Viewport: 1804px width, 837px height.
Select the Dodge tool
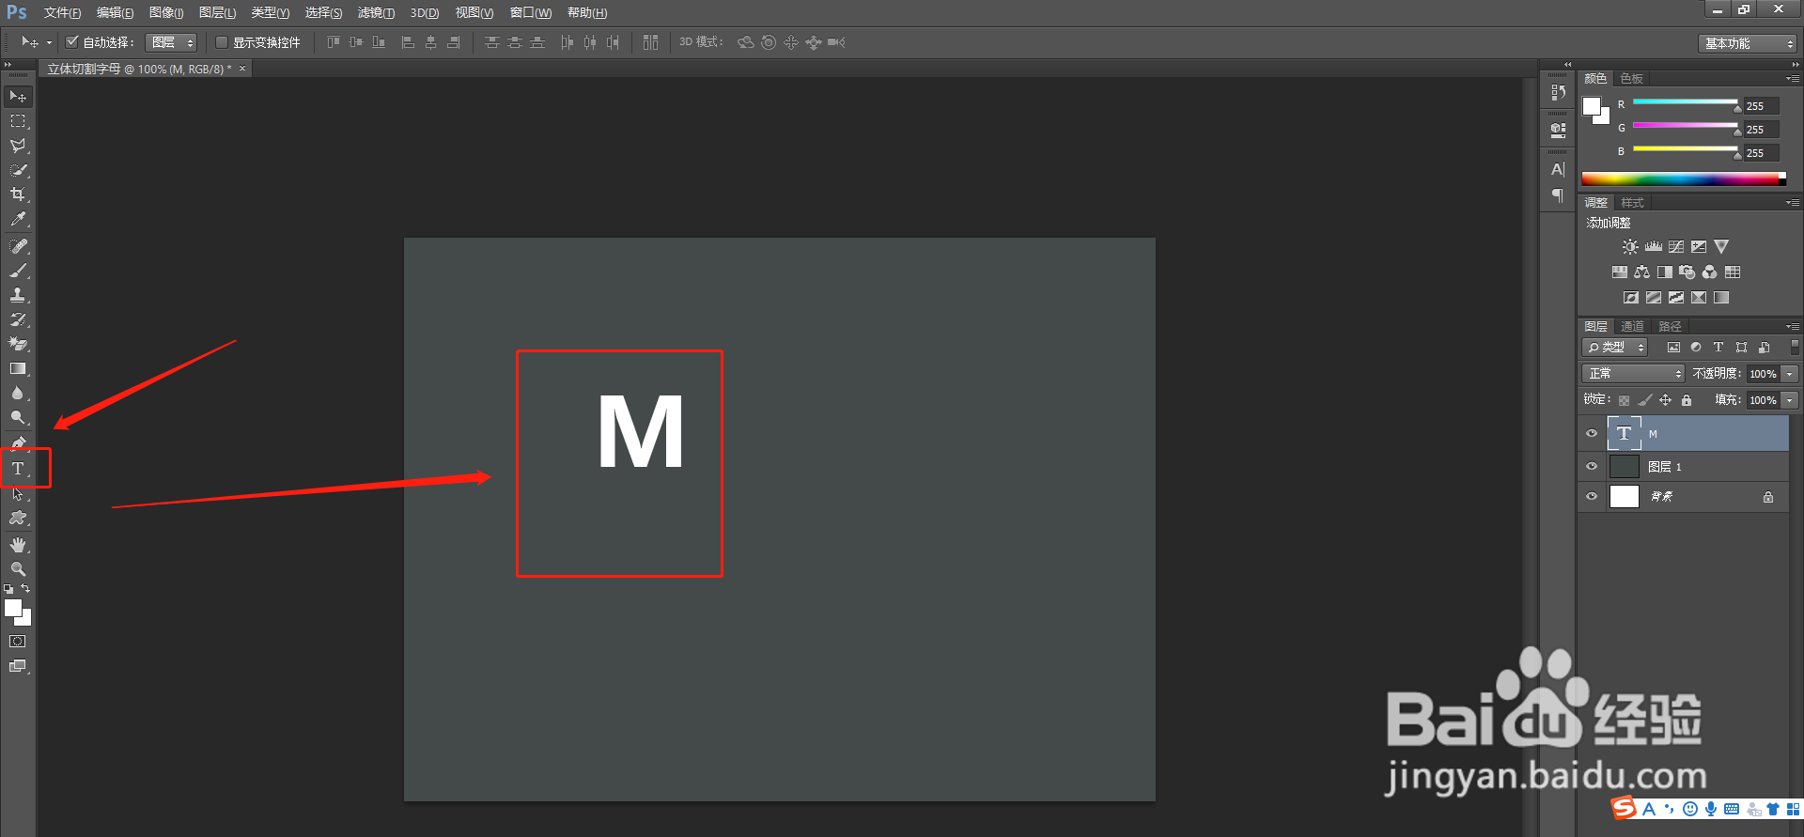18,418
